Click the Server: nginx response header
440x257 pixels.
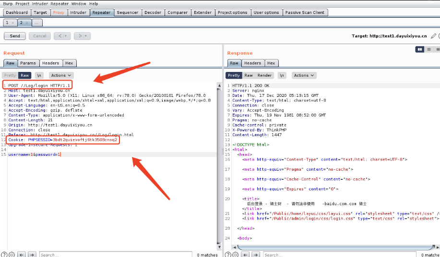[x=248, y=91]
